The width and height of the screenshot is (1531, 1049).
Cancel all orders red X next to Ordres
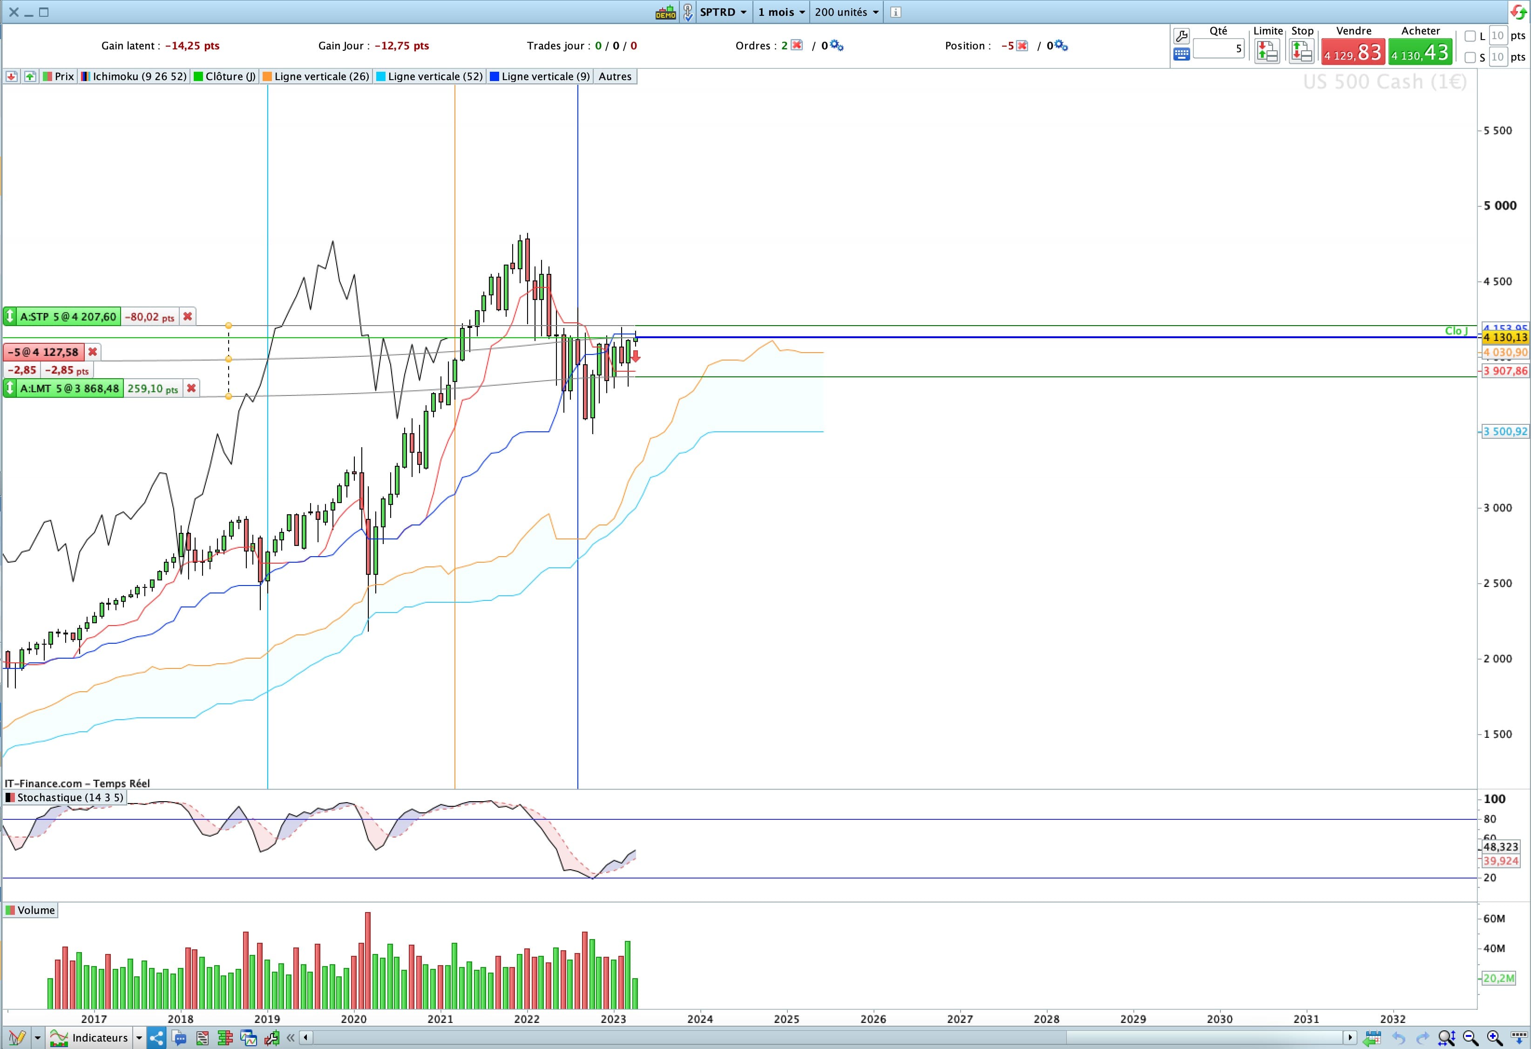[x=796, y=46]
